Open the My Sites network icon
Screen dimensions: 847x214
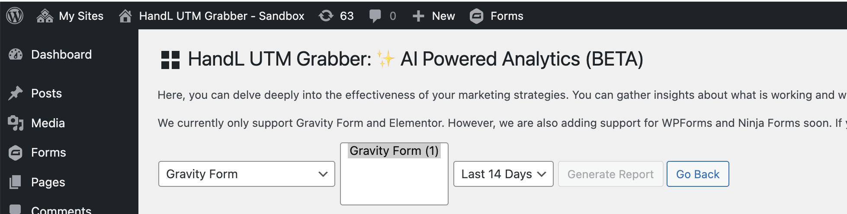pyautogui.click(x=45, y=16)
